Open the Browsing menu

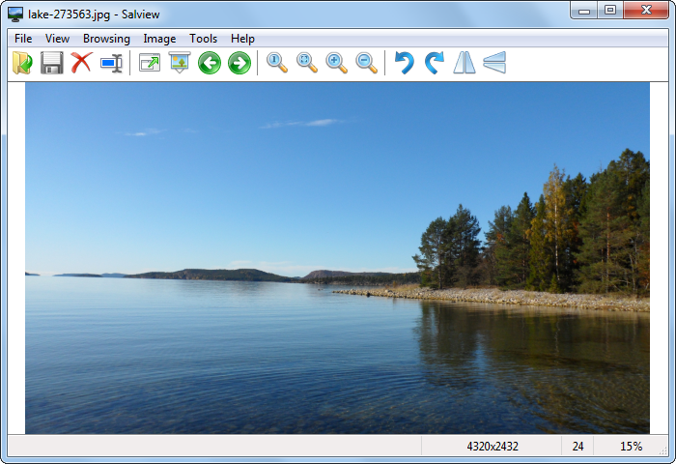point(106,39)
